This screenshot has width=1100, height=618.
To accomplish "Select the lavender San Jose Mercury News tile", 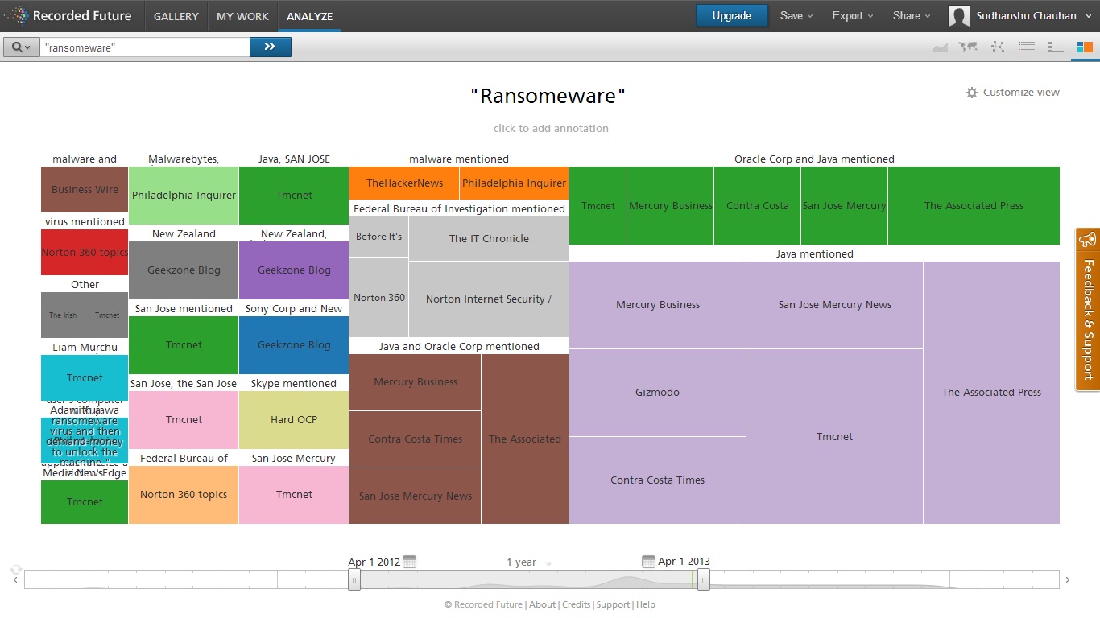I will tap(834, 304).
